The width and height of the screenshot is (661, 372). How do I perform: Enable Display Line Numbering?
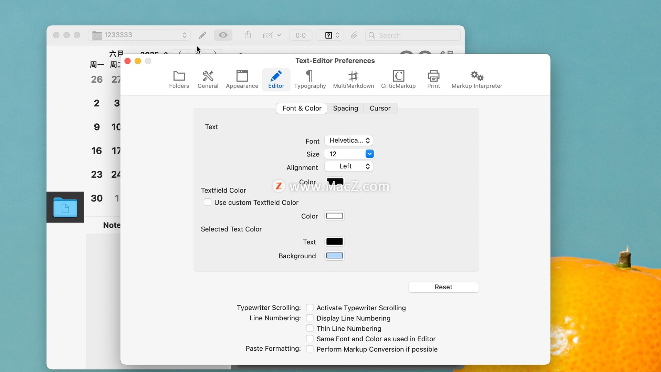[310, 318]
